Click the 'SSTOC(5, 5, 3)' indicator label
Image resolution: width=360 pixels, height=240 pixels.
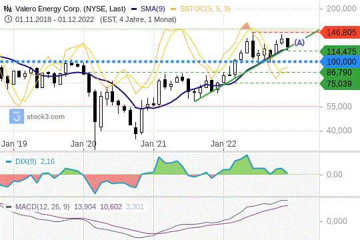click(205, 9)
